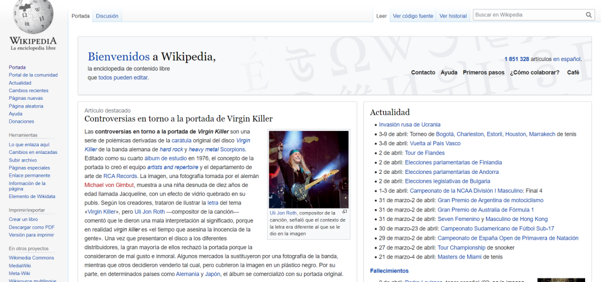Open Información de la página

27,186
